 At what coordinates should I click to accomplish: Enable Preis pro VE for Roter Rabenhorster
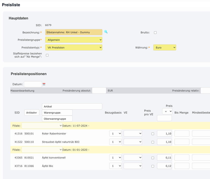pos(153,133)
